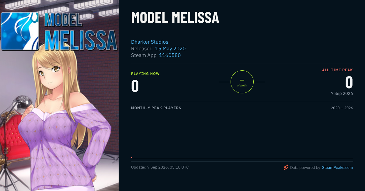Select the Playing Now count value
Screen dimensions: 365x191
pyautogui.click(x=135, y=85)
